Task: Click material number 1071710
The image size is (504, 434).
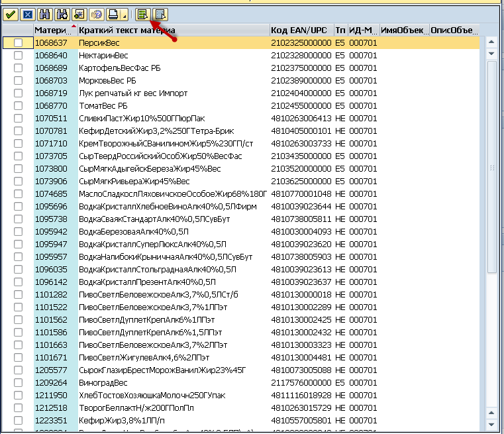Action: [51, 143]
